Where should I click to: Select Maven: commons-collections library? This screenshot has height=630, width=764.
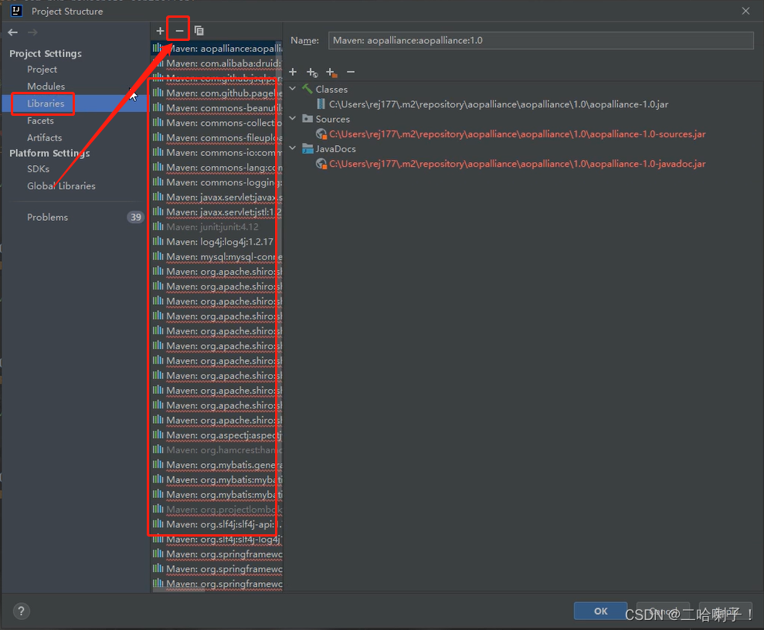(x=217, y=123)
